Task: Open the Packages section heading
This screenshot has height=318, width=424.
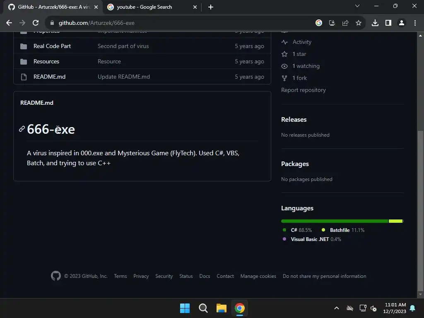Action: [x=295, y=164]
